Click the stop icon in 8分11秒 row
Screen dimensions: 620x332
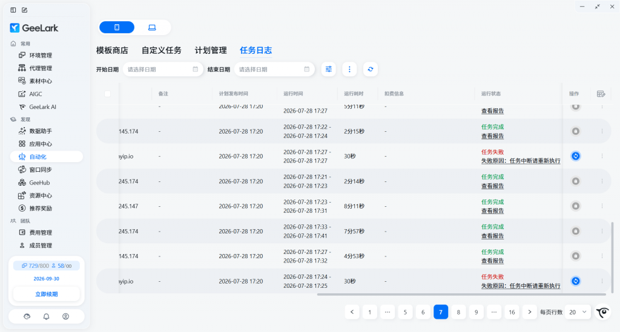[x=576, y=206]
